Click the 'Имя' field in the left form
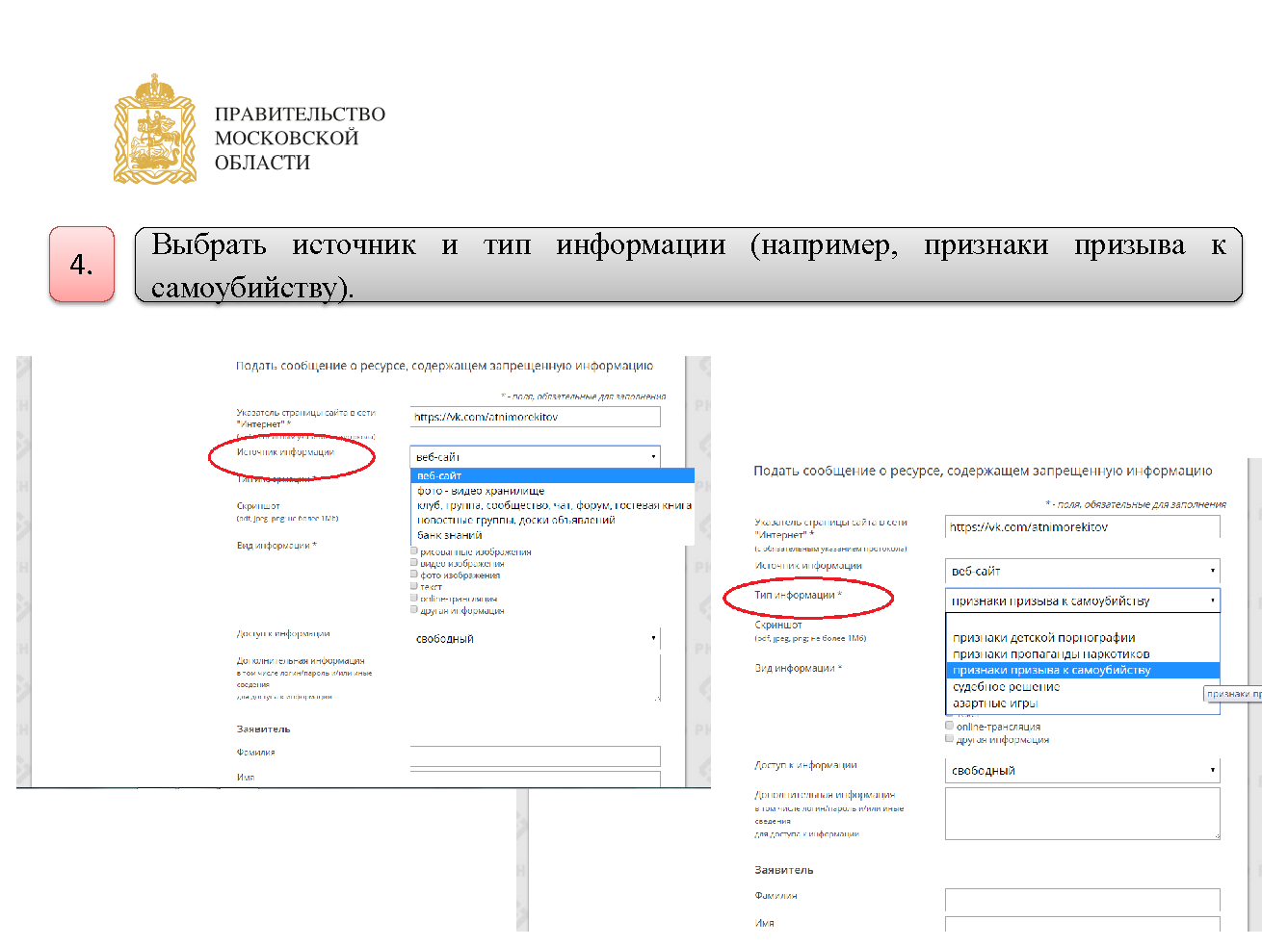The image size is (1262, 946). tap(535, 779)
